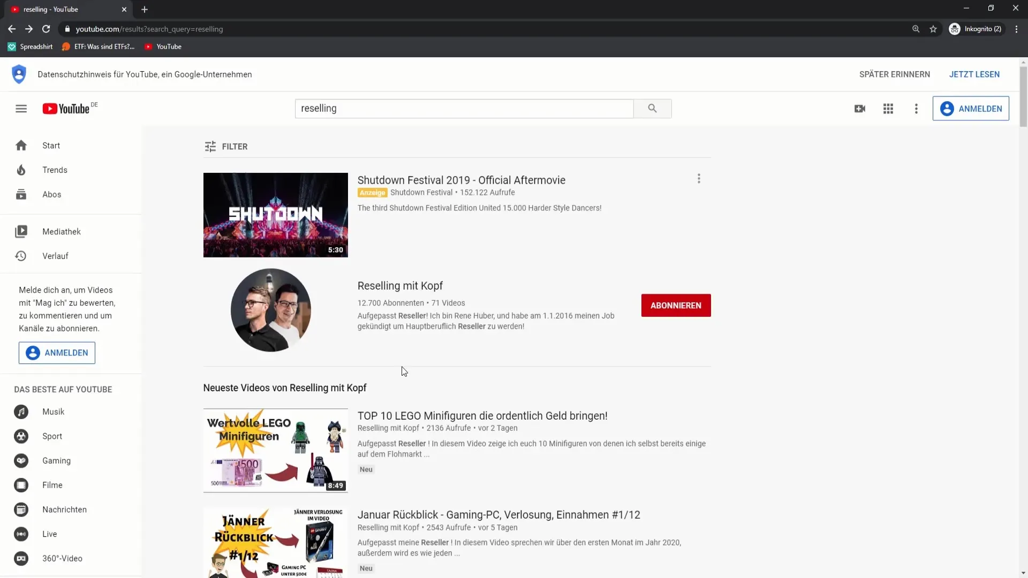Bookmark page with star icon
The image size is (1028, 578).
(933, 29)
